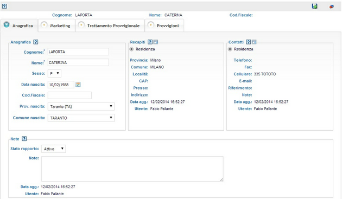Click the E-mail label in Contatti
Viewport: 342px width, 199px height.
[x=245, y=81]
